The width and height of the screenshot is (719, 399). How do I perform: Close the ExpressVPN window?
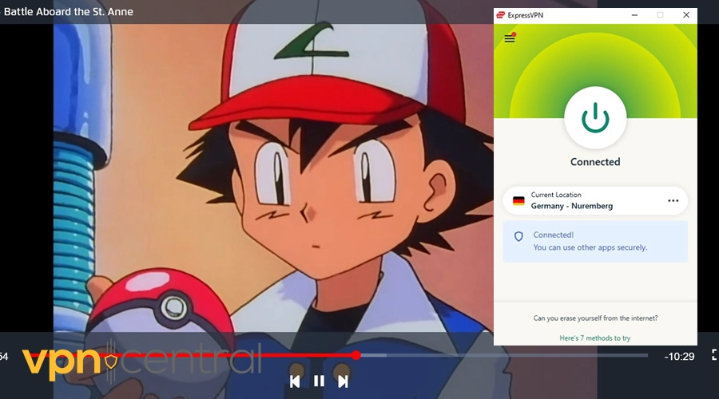pyautogui.click(x=686, y=15)
